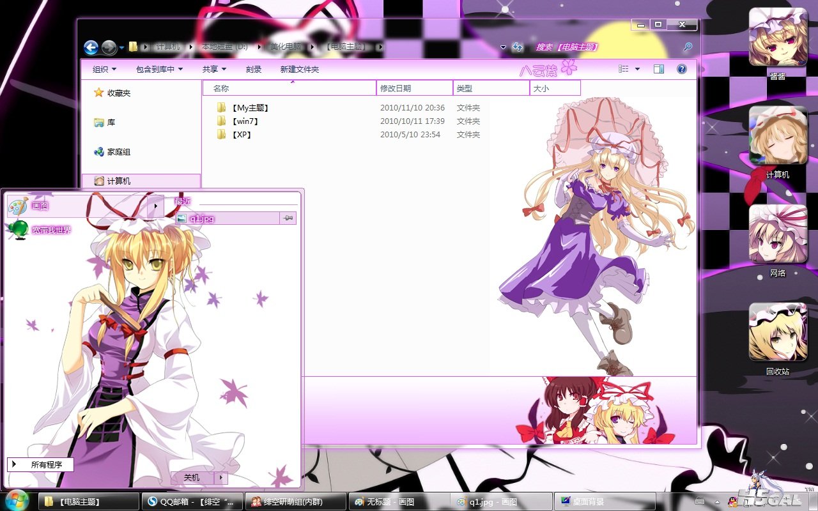Image resolution: width=818 pixels, height=511 pixels.
Task: Open the 包含到库中 dropdown
Action: [160, 69]
